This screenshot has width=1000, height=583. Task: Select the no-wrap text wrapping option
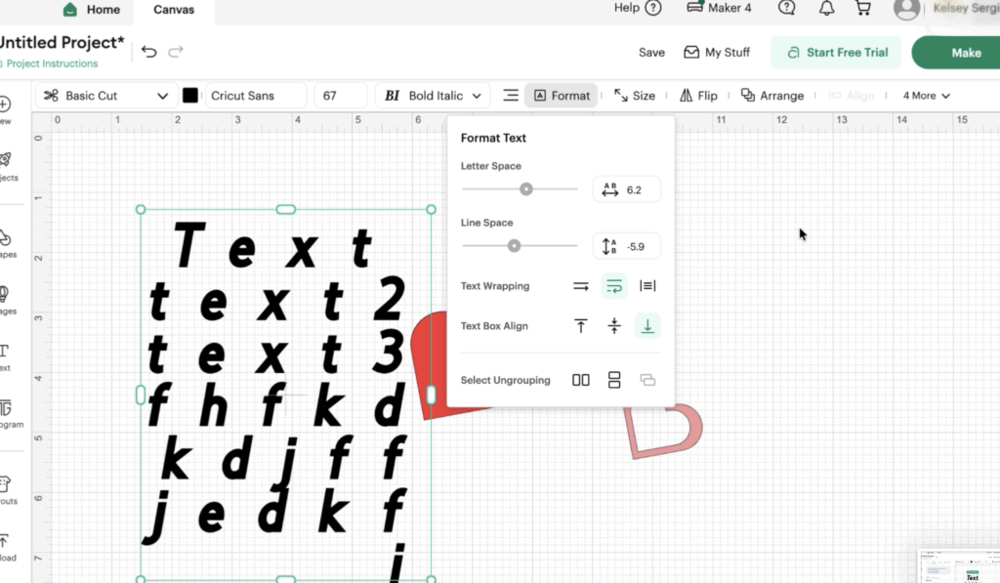(580, 286)
